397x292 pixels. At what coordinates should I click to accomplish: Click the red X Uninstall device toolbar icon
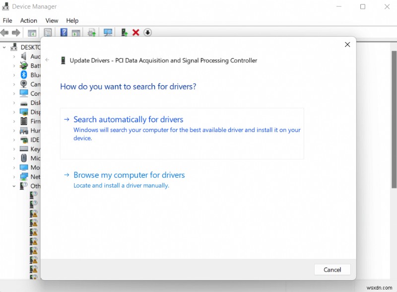coord(135,32)
